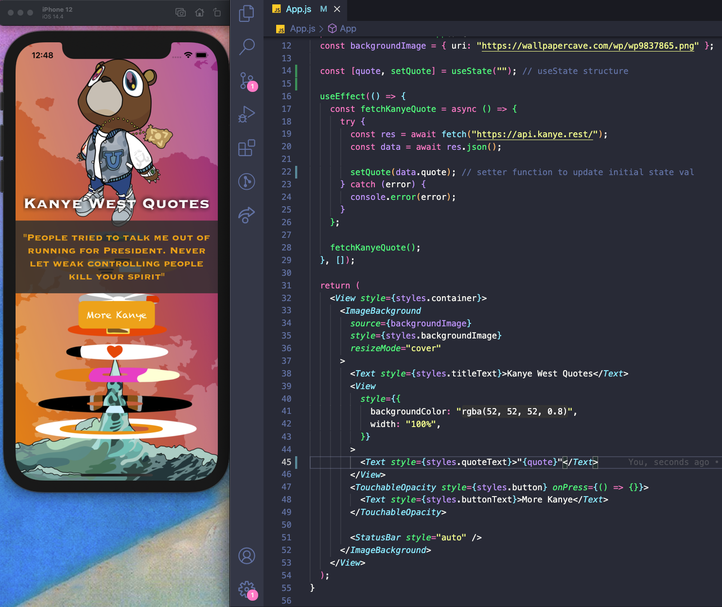Open the Run and Debug view

point(247,114)
